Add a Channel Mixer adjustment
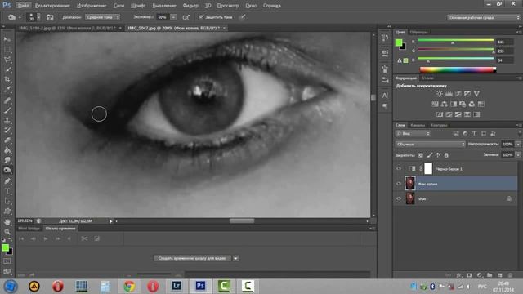 (x=472, y=104)
